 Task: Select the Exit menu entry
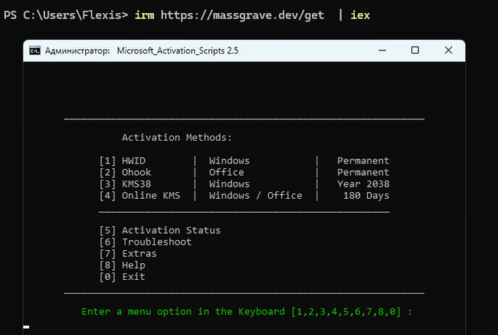tap(122, 276)
